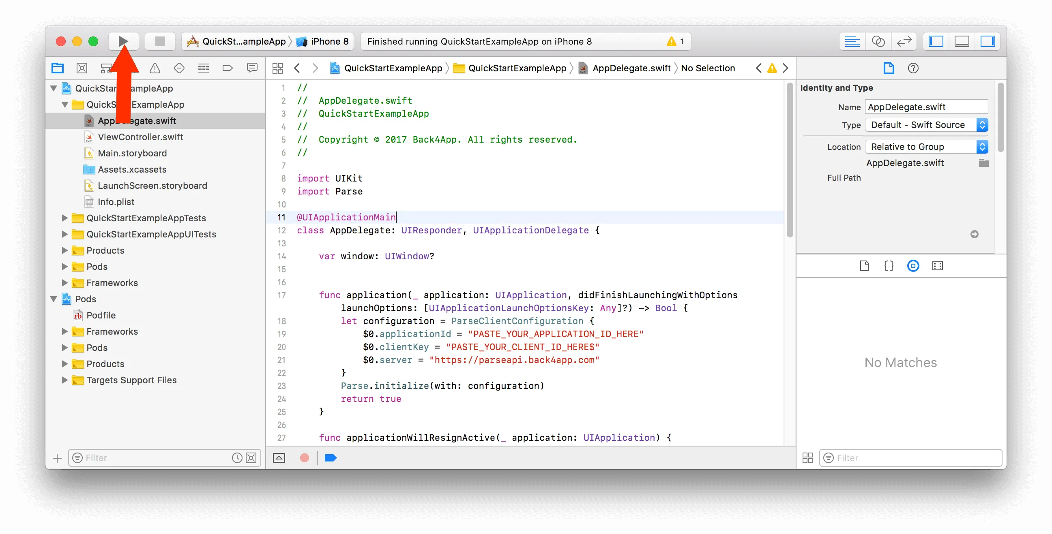This screenshot has width=1052, height=534.
Task: Open the File inspector tab
Action: [x=889, y=68]
